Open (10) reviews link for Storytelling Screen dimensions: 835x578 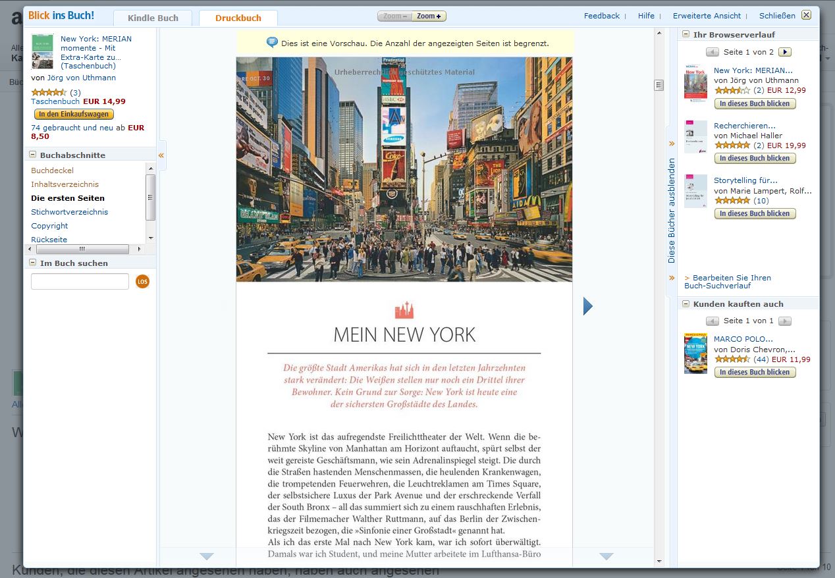tap(761, 201)
